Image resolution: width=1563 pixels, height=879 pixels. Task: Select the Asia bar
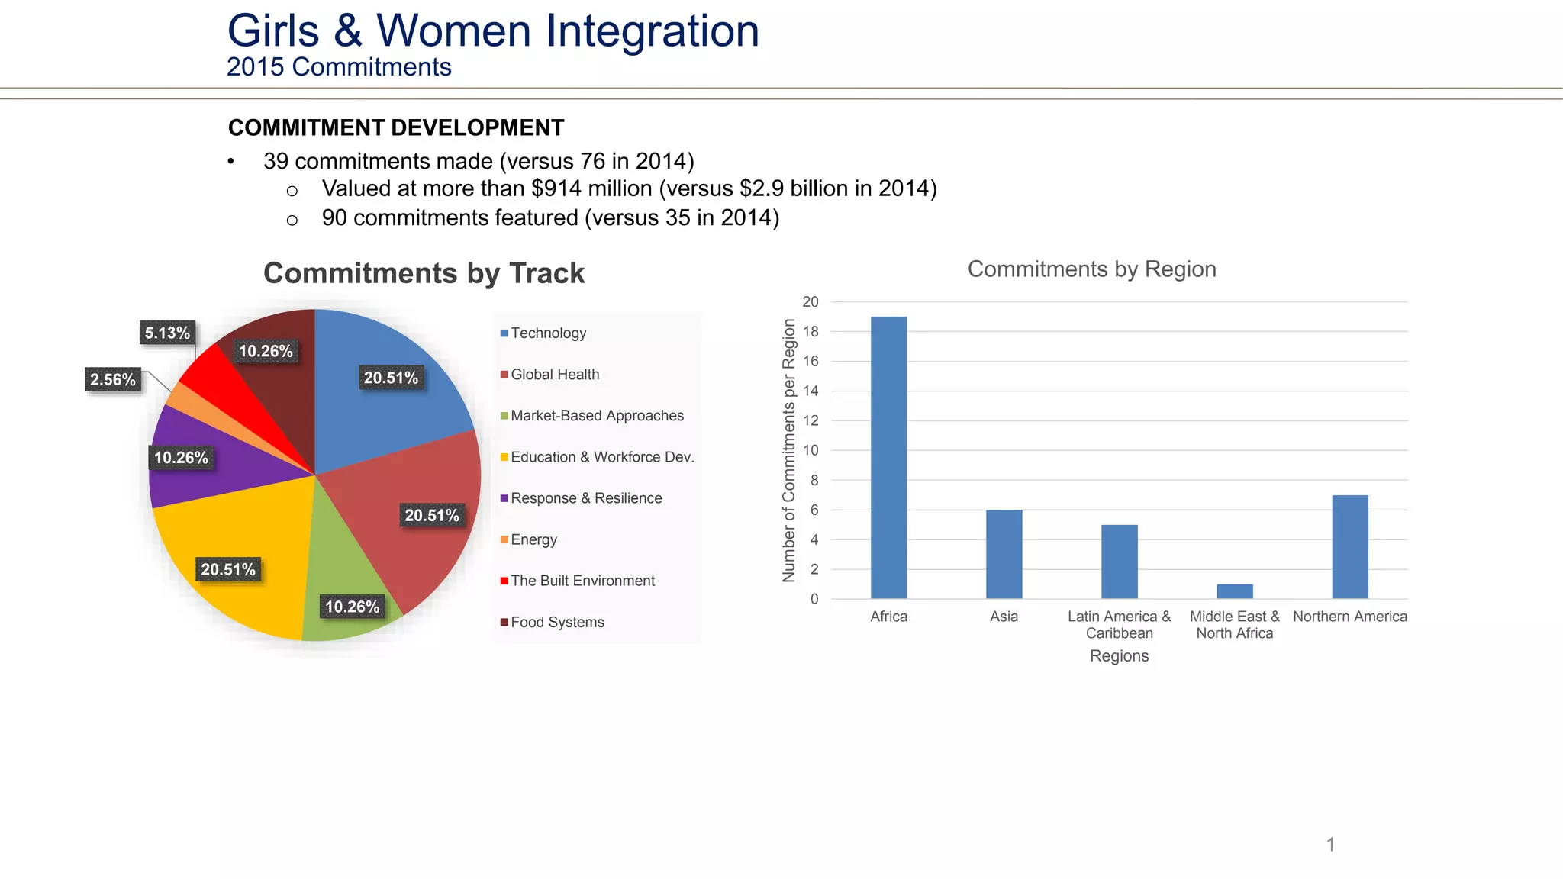pyautogui.click(x=1004, y=554)
